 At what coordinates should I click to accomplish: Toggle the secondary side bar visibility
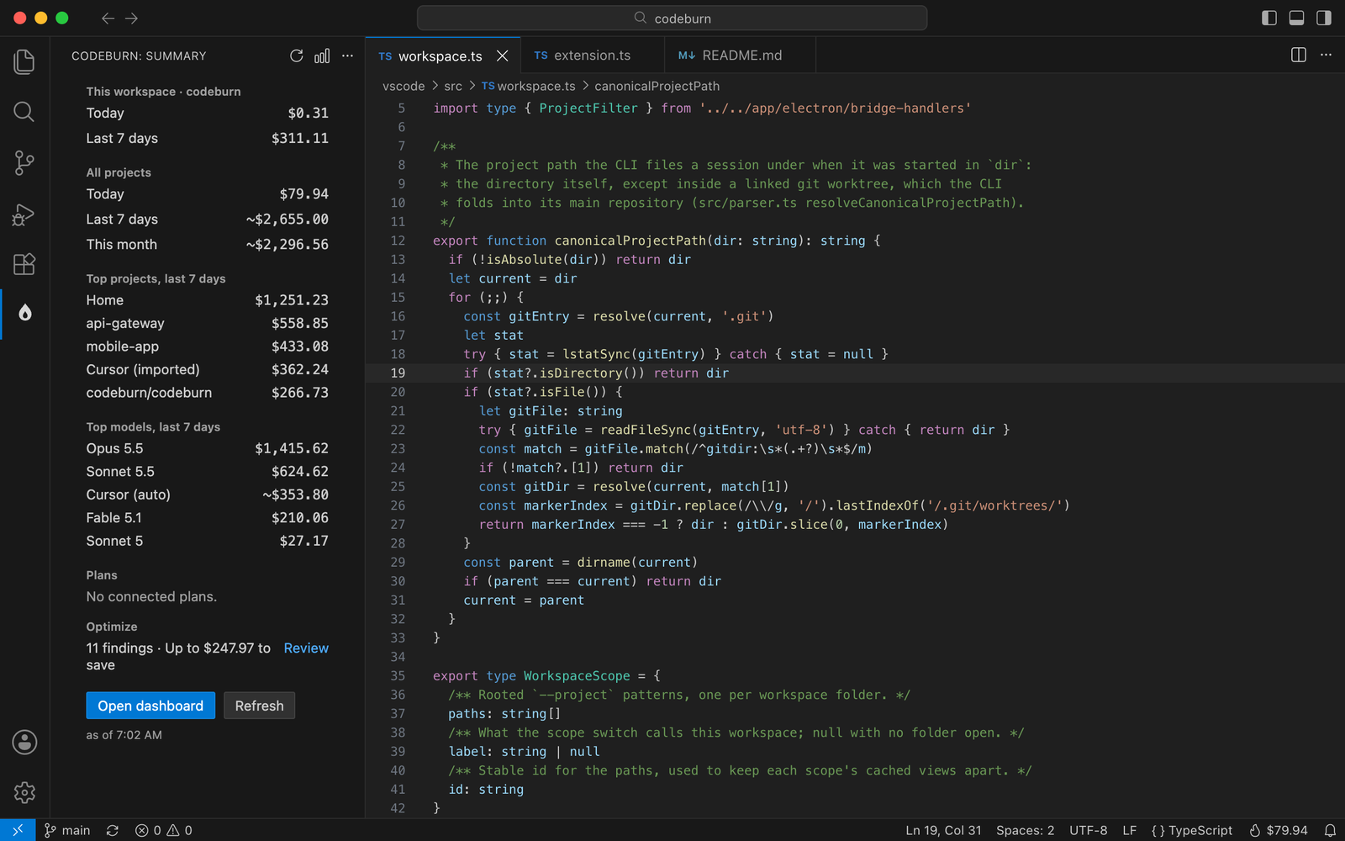pyautogui.click(x=1324, y=18)
